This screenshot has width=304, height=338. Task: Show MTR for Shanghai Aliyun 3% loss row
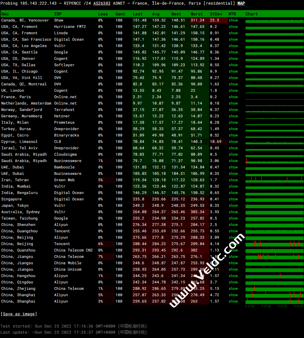point(233,302)
